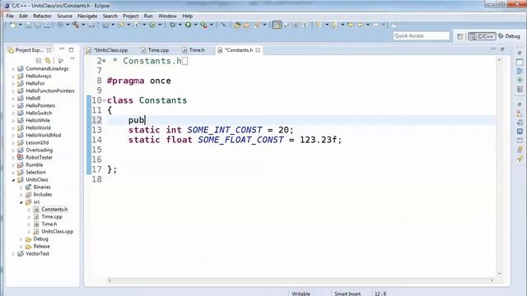Viewport: 527px width, 296px height.
Task: Select Constants.h in Project Explorer tree
Action: (x=54, y=210)
